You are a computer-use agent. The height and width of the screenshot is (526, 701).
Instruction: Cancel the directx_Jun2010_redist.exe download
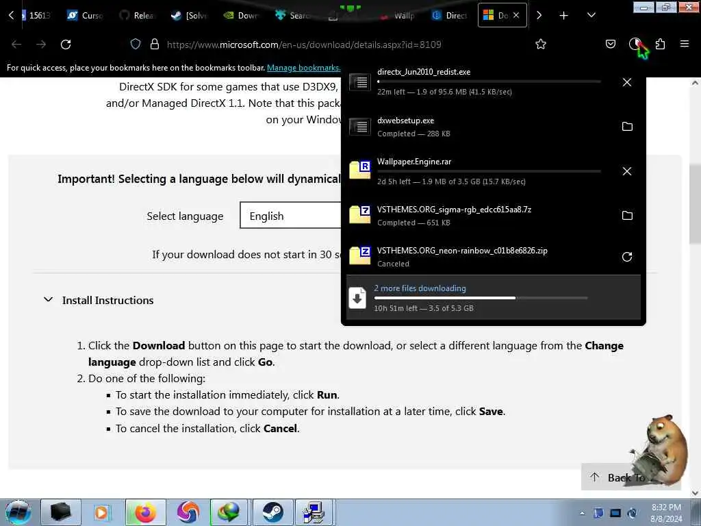coord(627,82)
